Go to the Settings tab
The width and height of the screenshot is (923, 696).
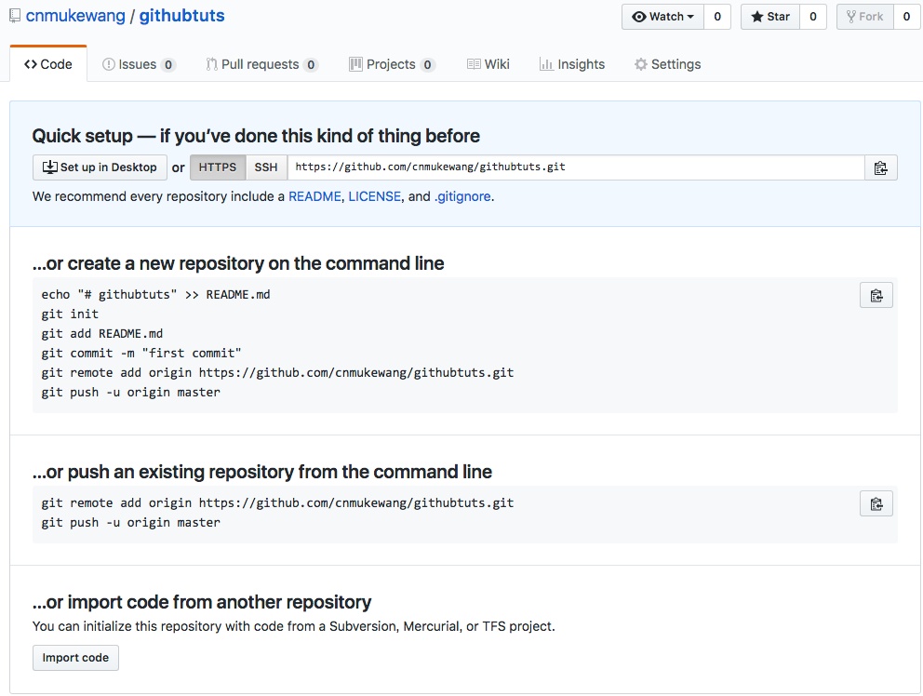click(667, 64)
